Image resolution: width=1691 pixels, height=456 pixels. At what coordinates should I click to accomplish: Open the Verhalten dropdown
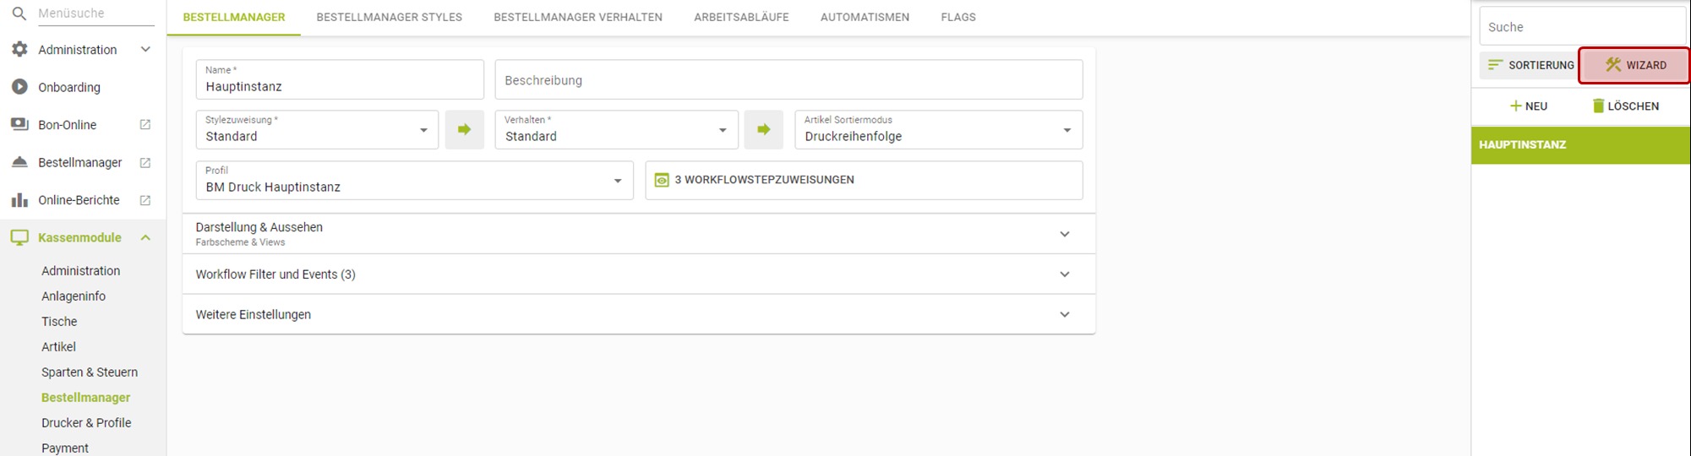[616, 130]
